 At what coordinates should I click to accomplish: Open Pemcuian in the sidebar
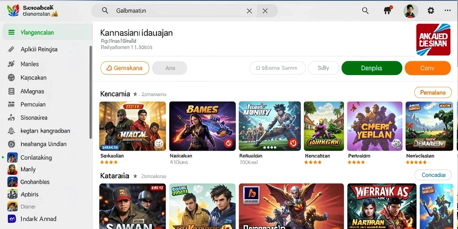point(33,104)
